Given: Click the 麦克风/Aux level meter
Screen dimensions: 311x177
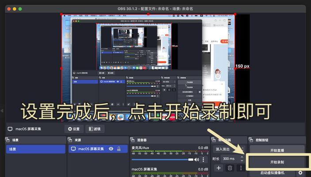Looking at the screenshot, I should (170, 153).
